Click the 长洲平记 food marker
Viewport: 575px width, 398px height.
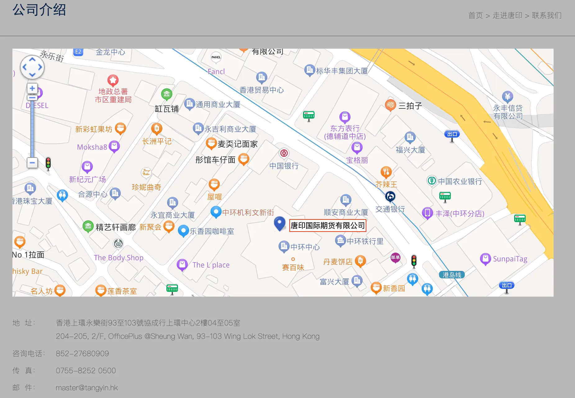coord(157,129)
